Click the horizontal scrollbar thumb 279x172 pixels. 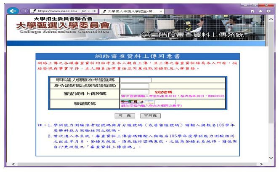pyautogui.click(x=137, y=164)
